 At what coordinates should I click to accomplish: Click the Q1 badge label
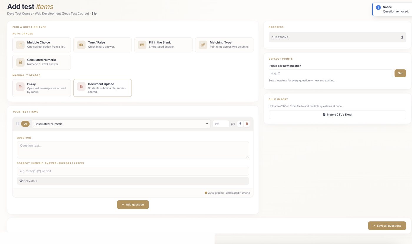[x=25, y=124]
